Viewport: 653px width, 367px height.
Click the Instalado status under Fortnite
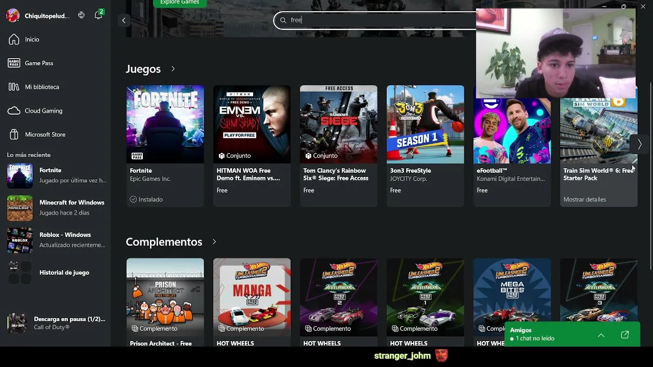146,199
